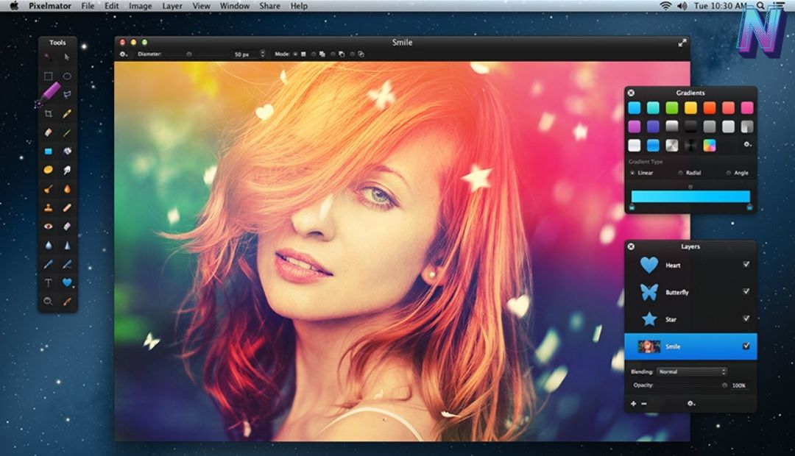Image resolution: width=795 pixels, height=456 pixels.
Task: Pick the pink gradient swatch
Action: click(747, 107)
